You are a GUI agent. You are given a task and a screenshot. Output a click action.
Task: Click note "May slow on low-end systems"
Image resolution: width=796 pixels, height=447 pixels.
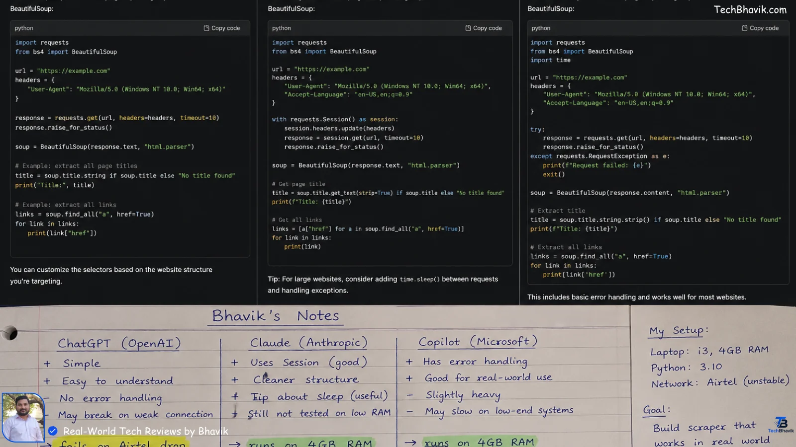(x=499, y=411)
